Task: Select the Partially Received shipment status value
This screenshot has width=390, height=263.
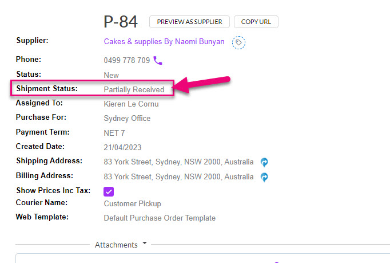Action: [134, 89]
